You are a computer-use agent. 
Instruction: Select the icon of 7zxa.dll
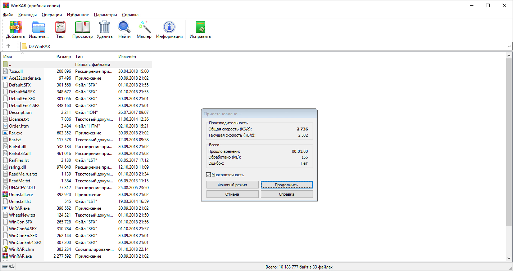[5, 71]
